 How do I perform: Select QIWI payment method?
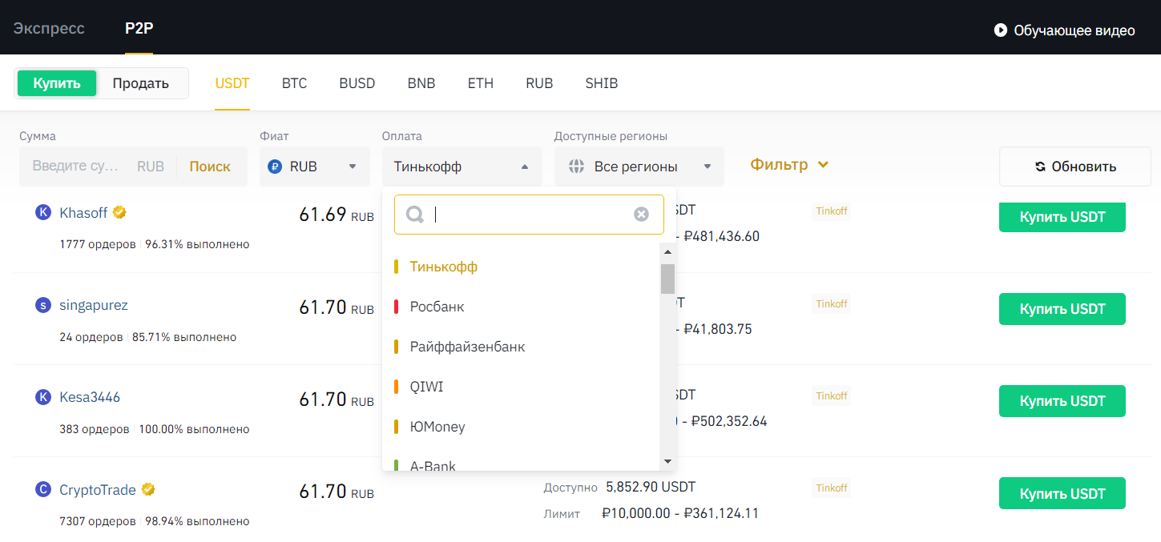522,387
